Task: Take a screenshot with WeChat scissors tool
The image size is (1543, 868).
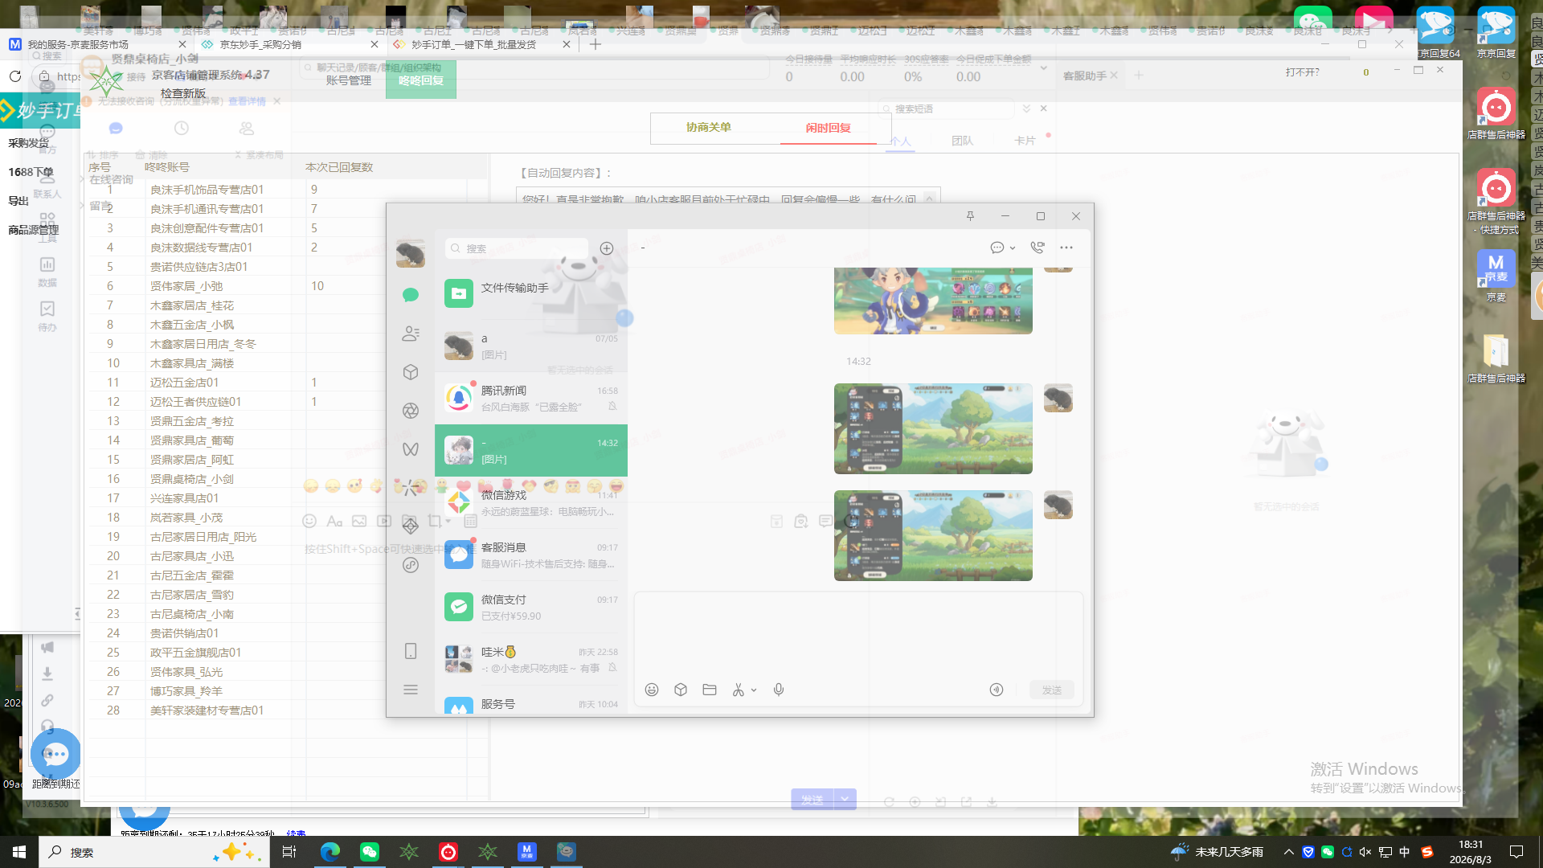Action: coord(739,690)
